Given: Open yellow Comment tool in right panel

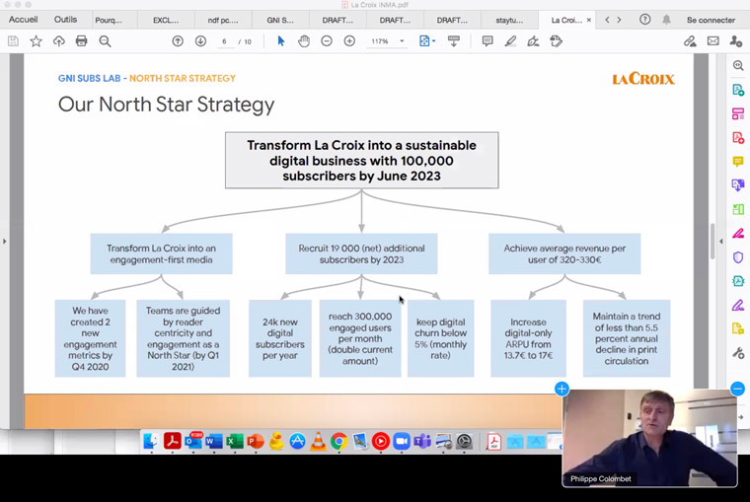Looking at the screenshot, I should (x=738, y=162).
